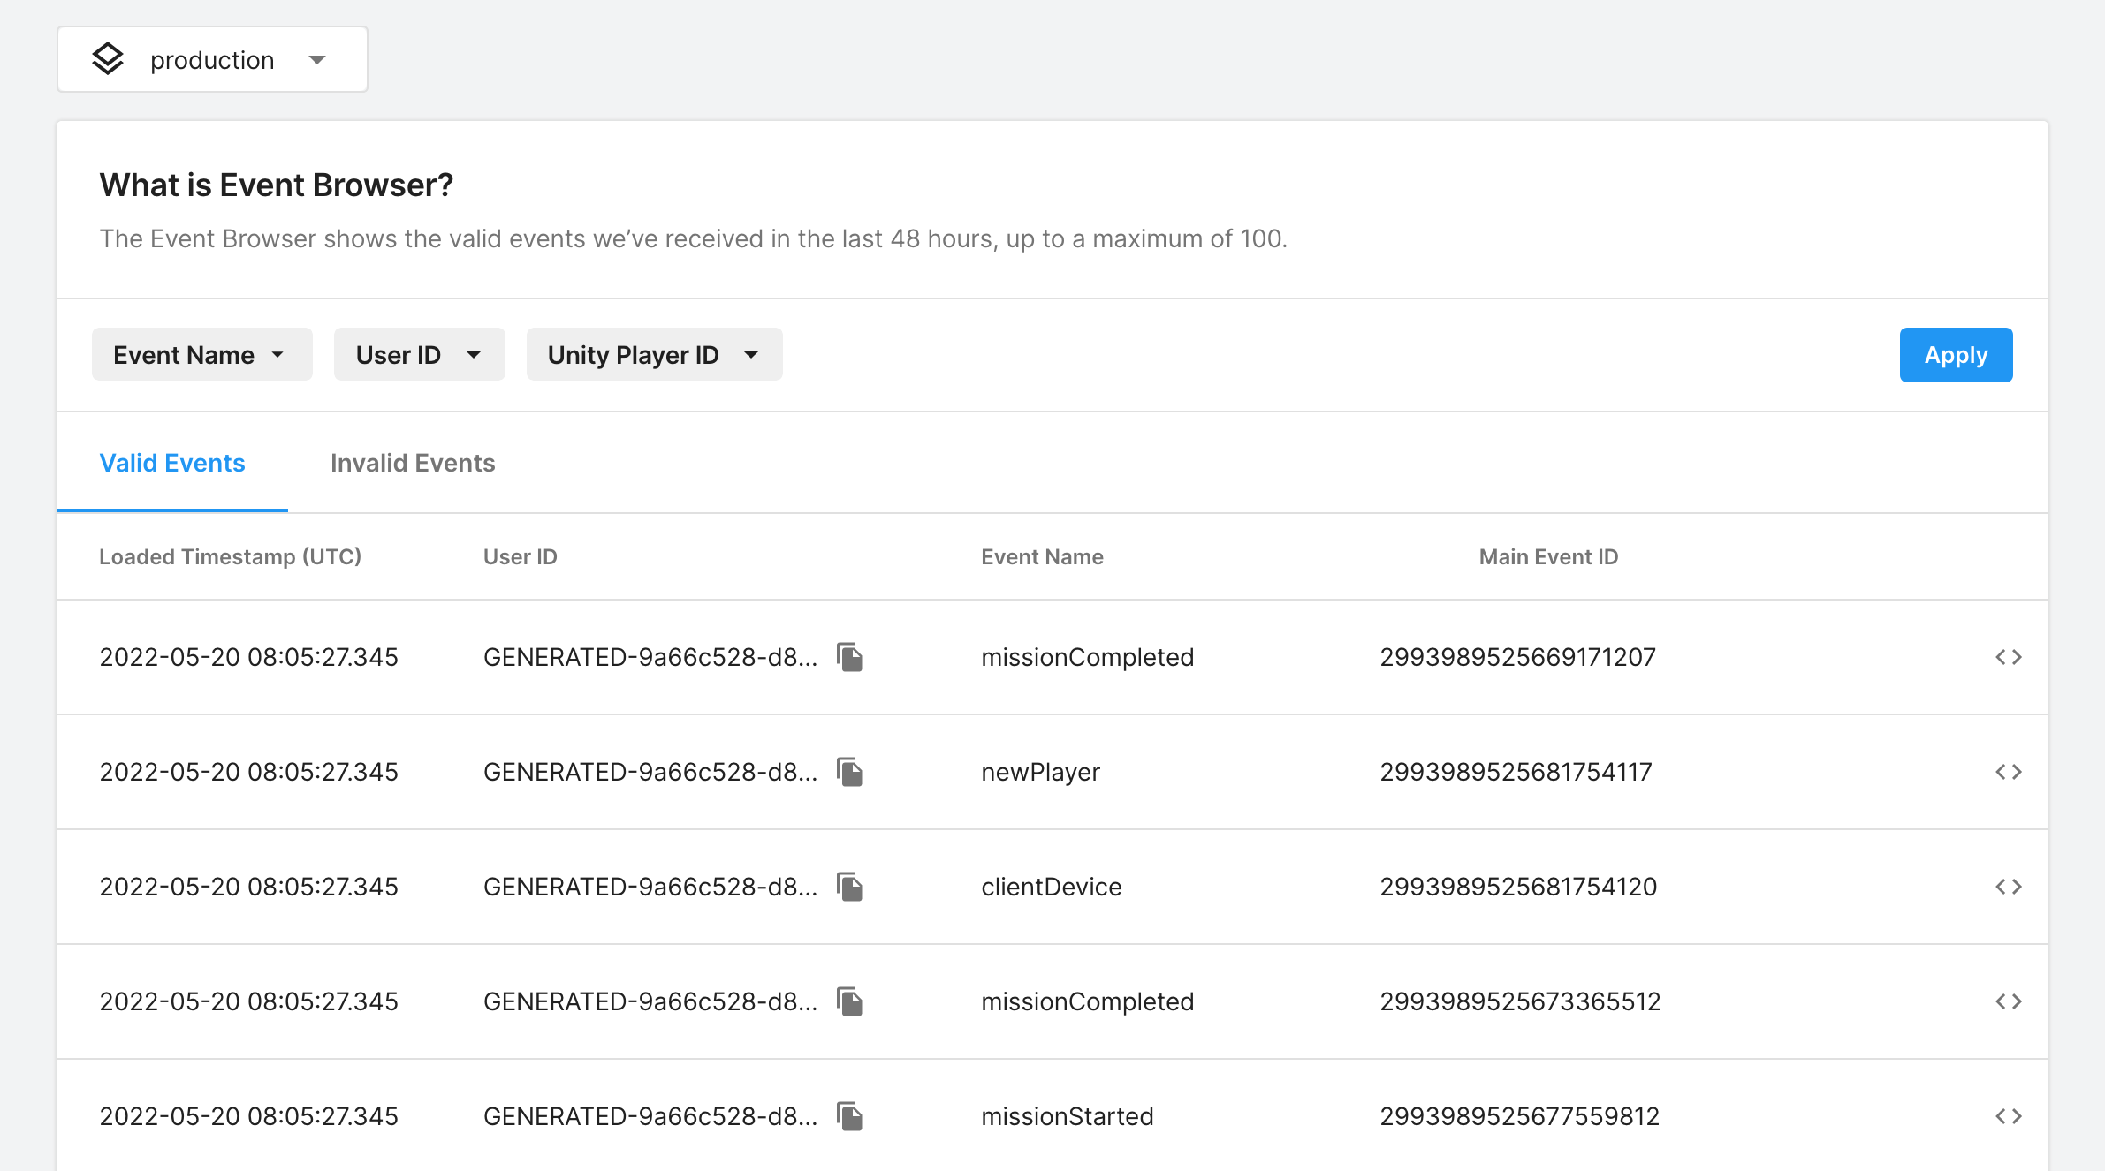Expand the Unity Player ID filter
This screenshot has width=2105, height=1171.
tap(654, 354)
